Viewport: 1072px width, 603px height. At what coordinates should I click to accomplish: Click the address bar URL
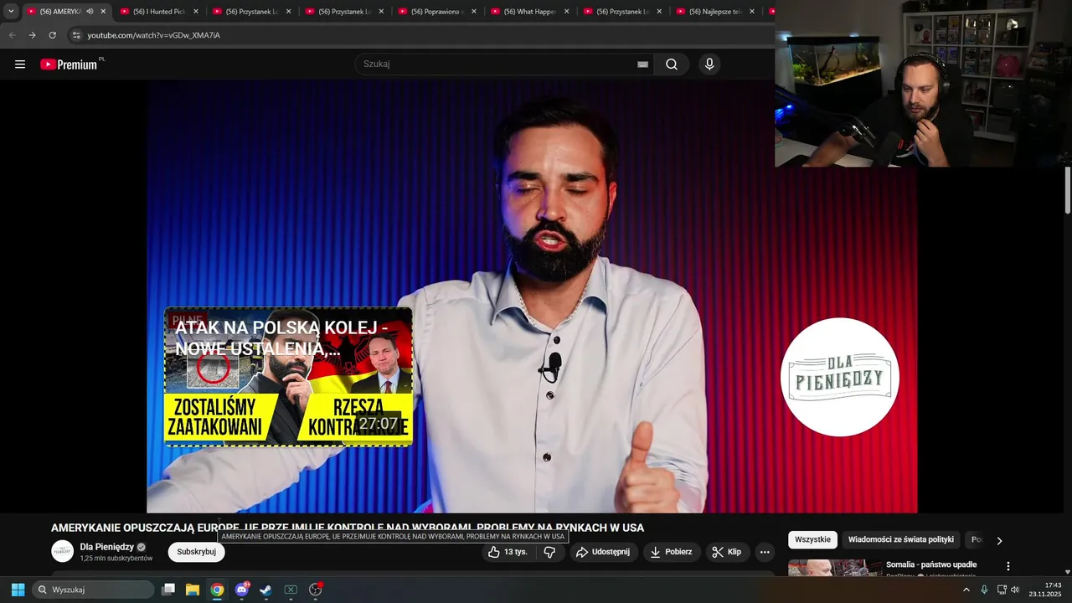[x=154, y=35]
